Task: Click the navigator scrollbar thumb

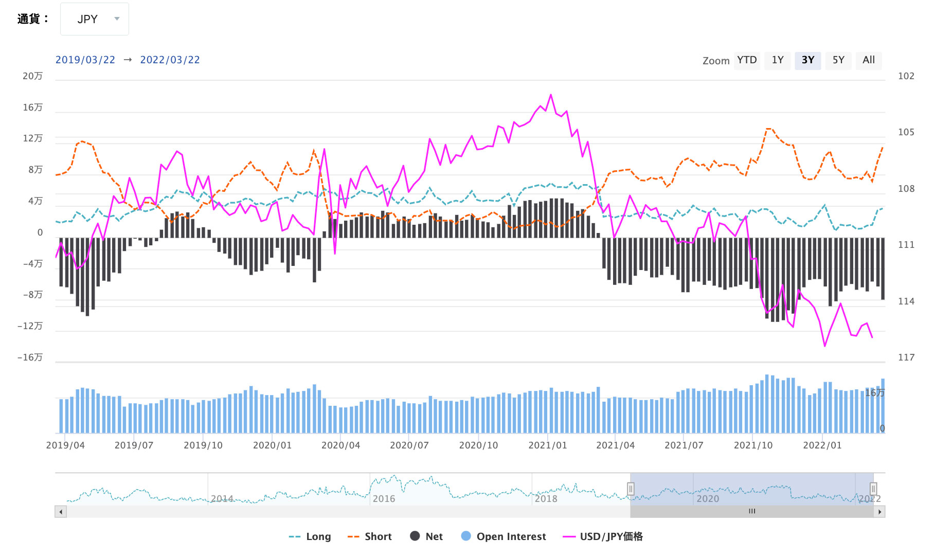Action: (x=752, y=512)
